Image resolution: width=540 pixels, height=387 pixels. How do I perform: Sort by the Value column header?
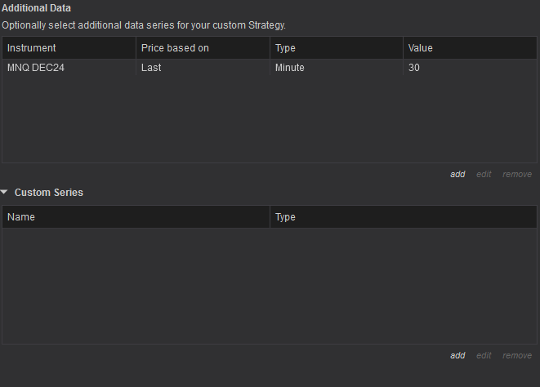470,48
